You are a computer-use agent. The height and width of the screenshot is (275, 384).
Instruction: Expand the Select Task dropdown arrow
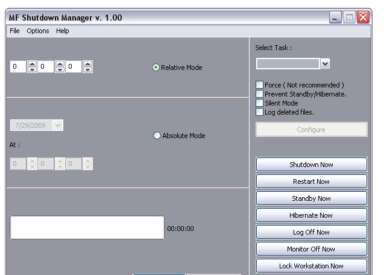point(326,64)
